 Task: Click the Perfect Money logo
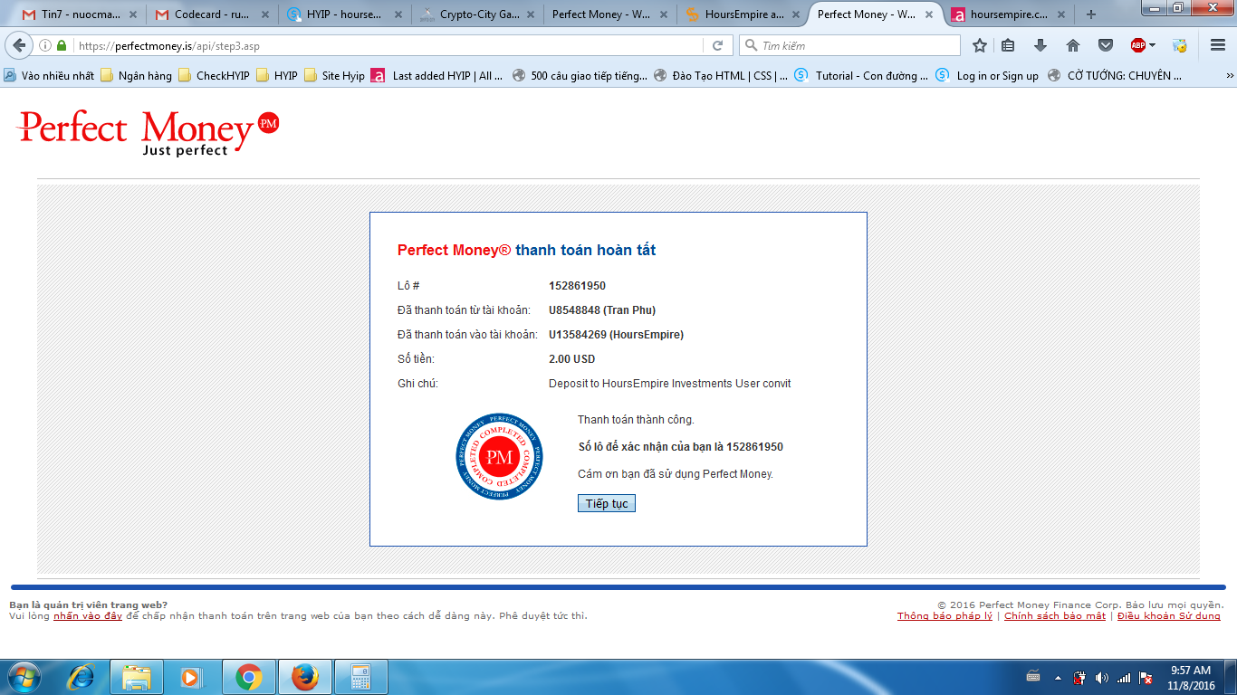coord(149,133)
